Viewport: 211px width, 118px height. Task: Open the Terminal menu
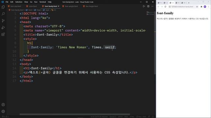pos(43,2)
